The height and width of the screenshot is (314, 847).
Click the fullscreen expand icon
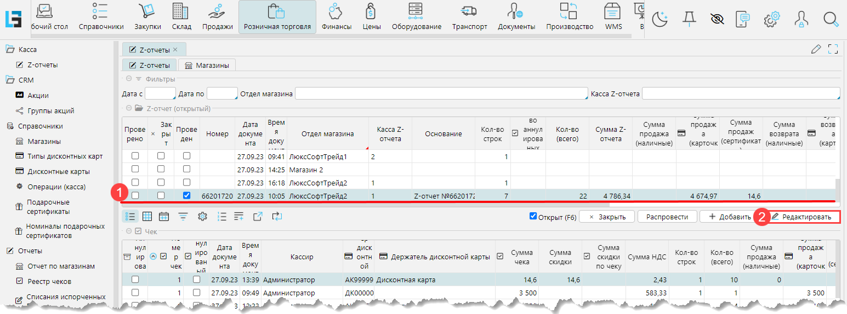click(x=833, y=49)
